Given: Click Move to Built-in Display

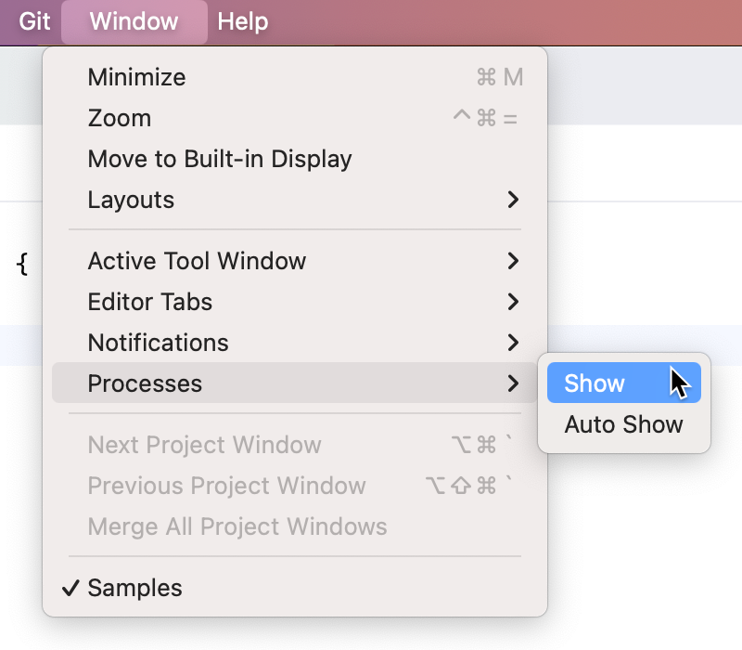Looking at the screenshot, I should pyautogui.click(x=219, y=159).
